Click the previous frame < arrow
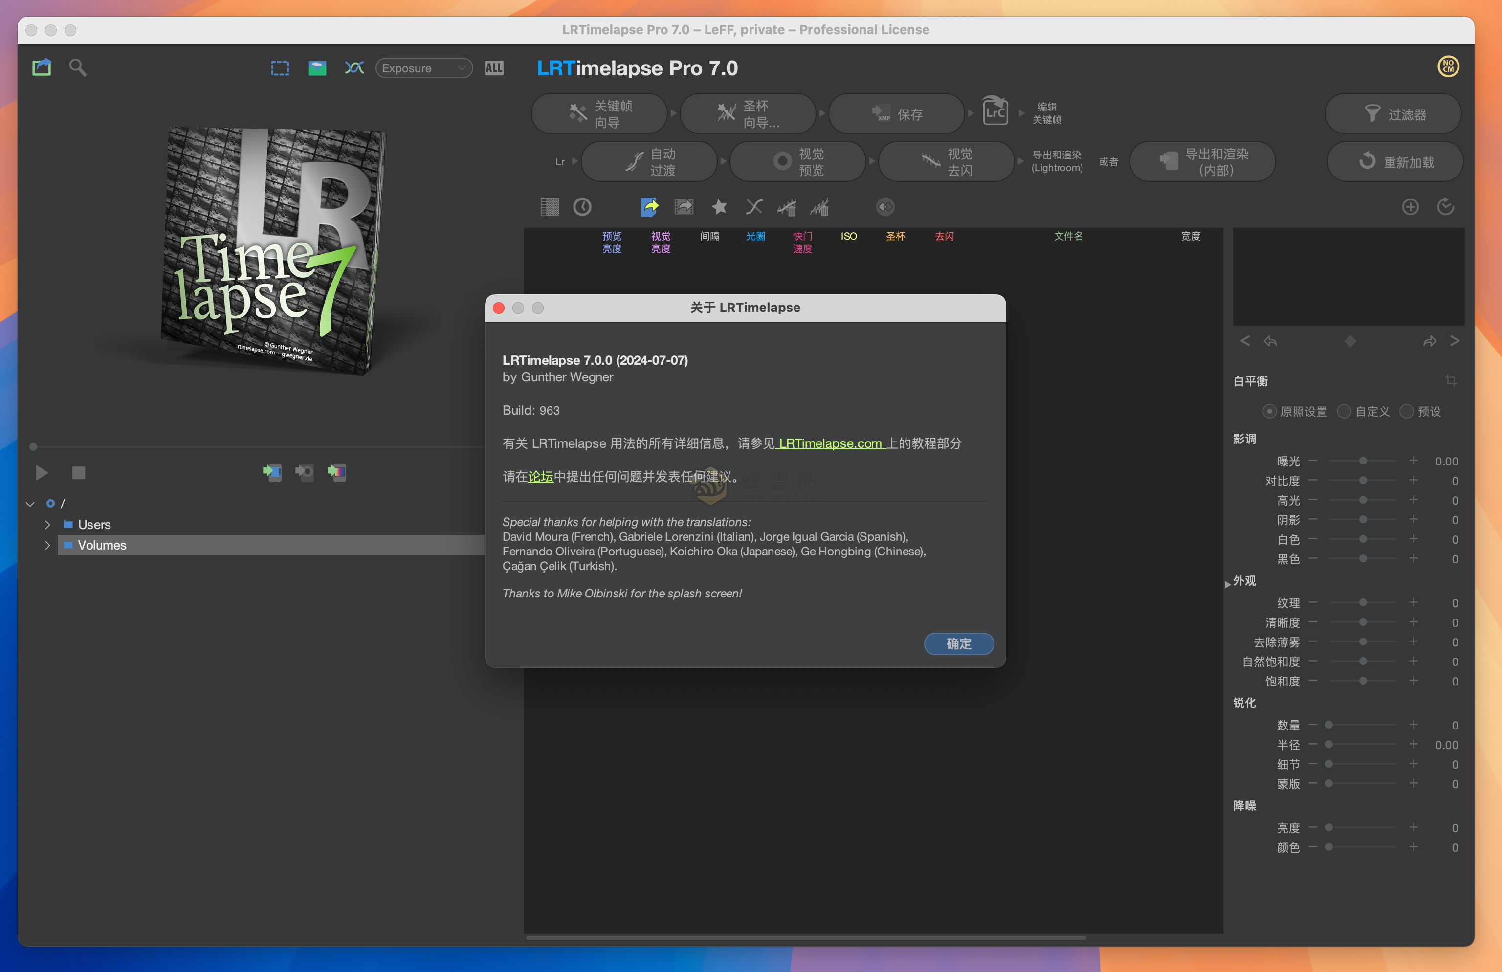1502x972 pixels. [1244, 341]
